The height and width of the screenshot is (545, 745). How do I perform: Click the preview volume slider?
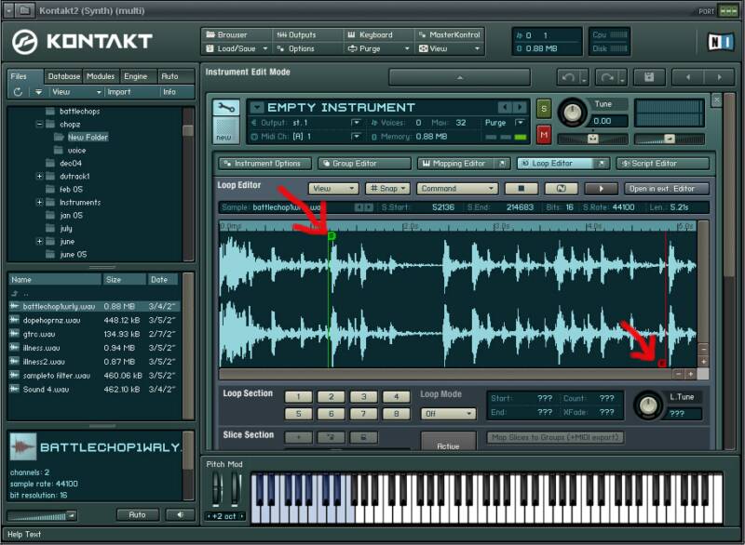pyautogui.click(x=41, y=515)
